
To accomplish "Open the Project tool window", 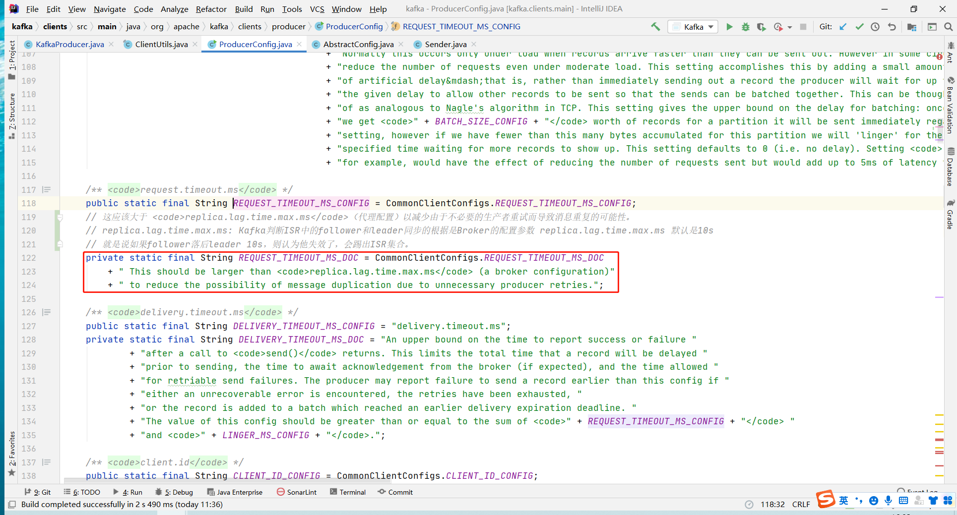I will [12, 59].
